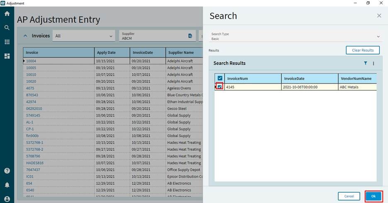The width and height of the screenshot is (388, 203).
Task: Open invoice link 5372768-1
Action: [35, 143]
